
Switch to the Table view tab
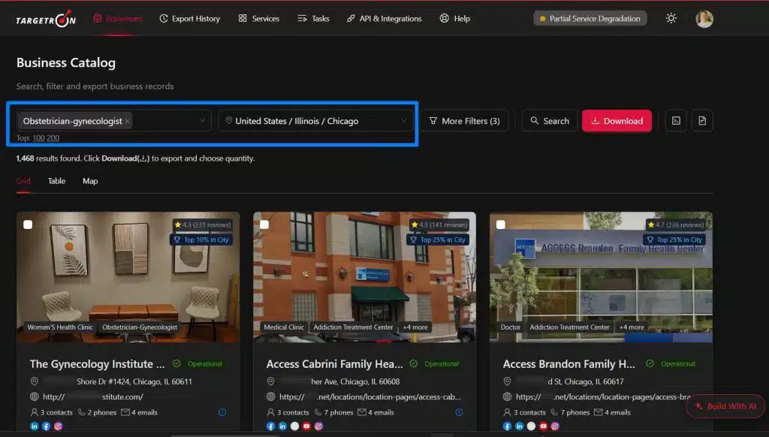(x=56, y=181)
